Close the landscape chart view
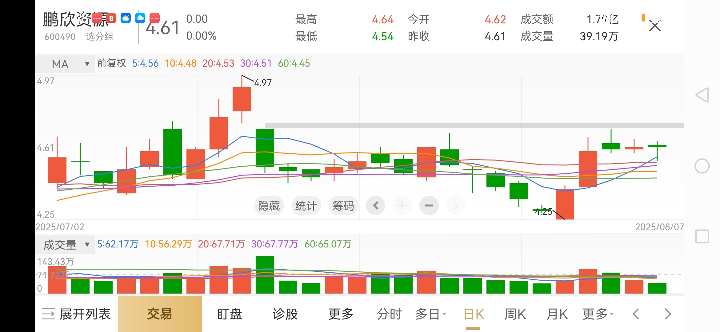This screenshot has width=720, height=332. [655, 26]
